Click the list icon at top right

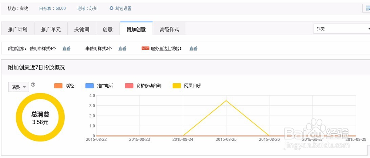(x=368, y=8)
